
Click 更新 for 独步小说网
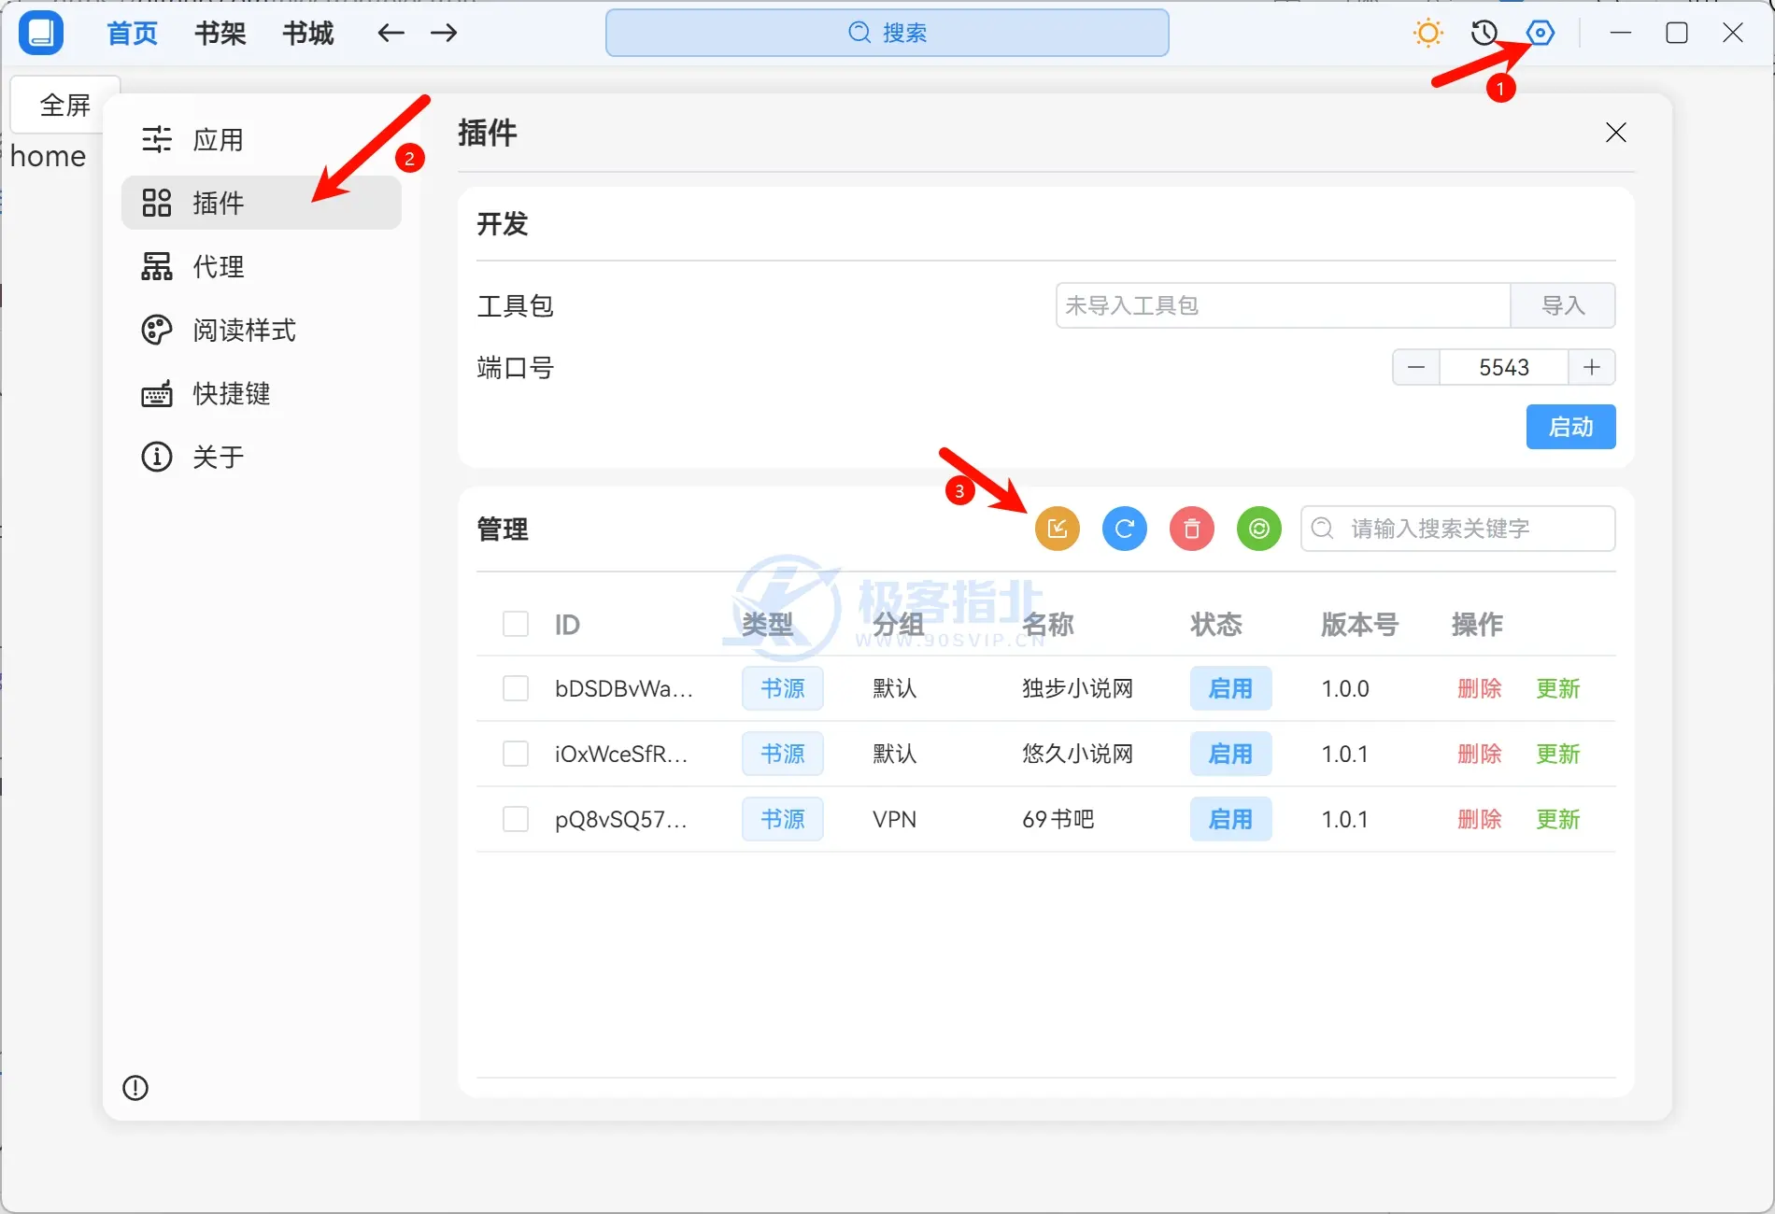1558,688
